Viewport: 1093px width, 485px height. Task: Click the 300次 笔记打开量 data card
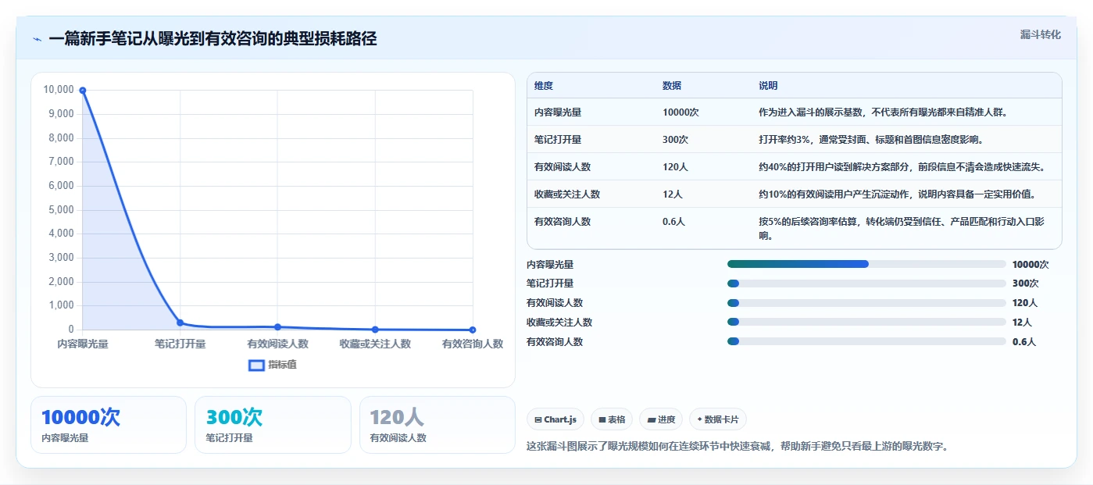point(273,425)
